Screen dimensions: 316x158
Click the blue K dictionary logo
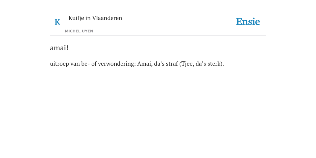pos(57,22)
